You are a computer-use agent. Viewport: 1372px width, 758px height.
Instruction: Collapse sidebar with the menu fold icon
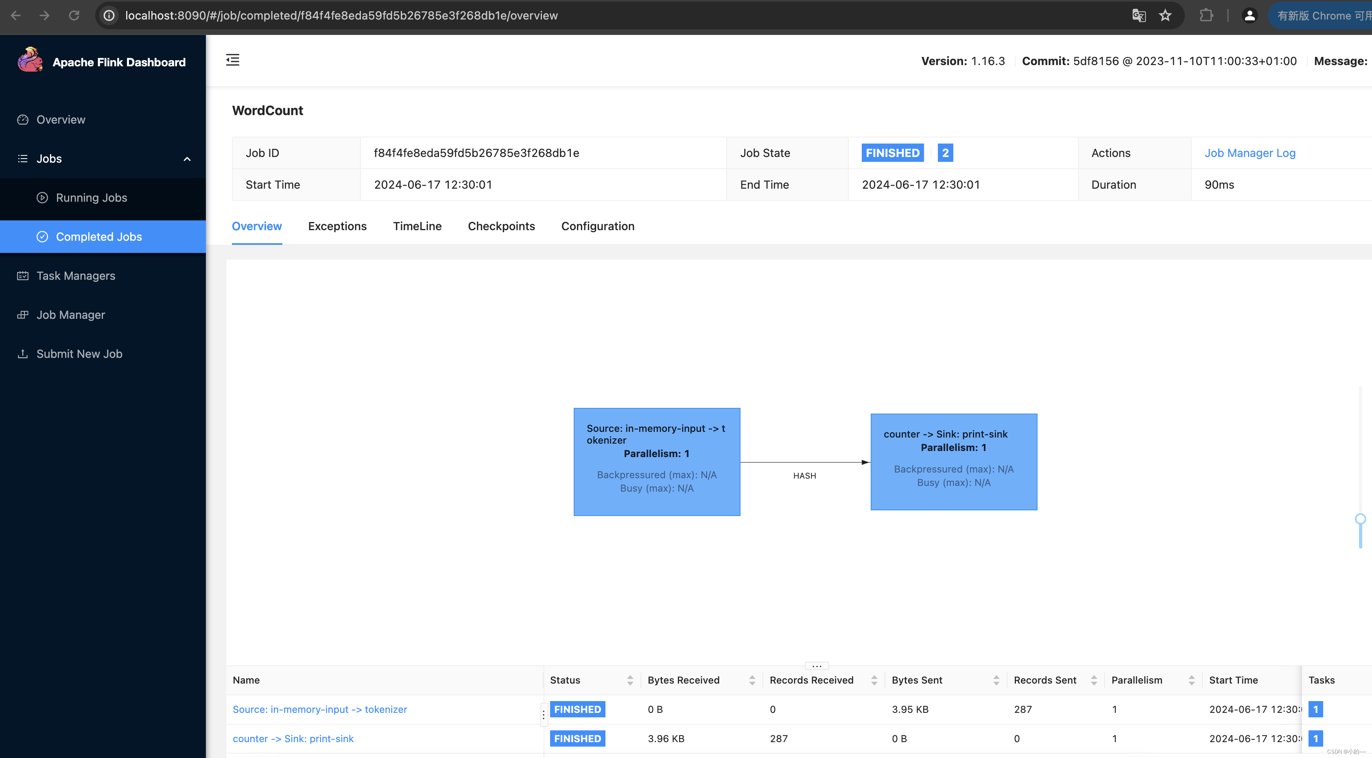233,60
